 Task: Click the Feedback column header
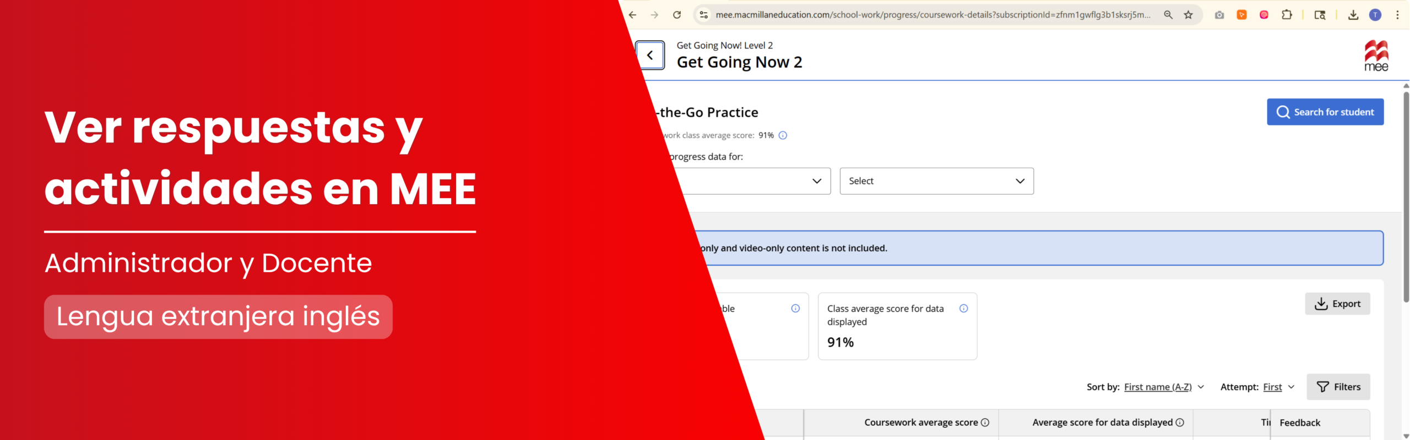pyautogui.click(x=1300, y=422)
